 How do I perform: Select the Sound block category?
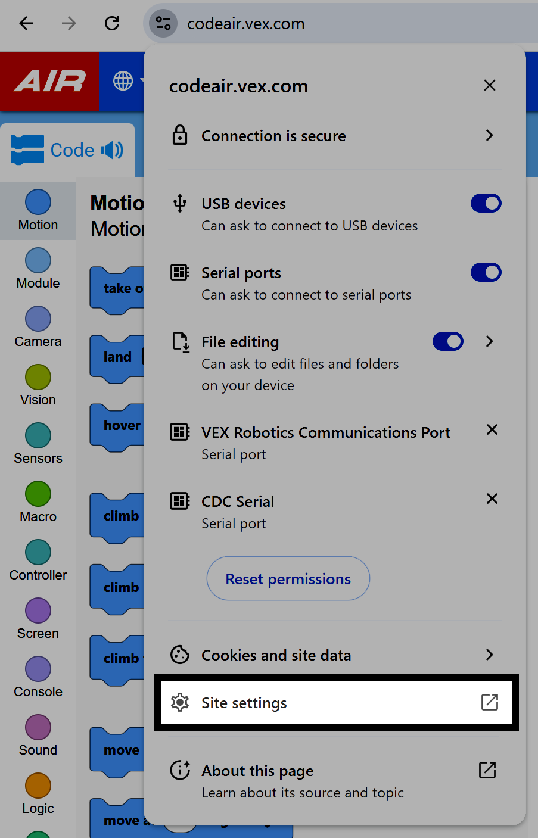(38, 736)
